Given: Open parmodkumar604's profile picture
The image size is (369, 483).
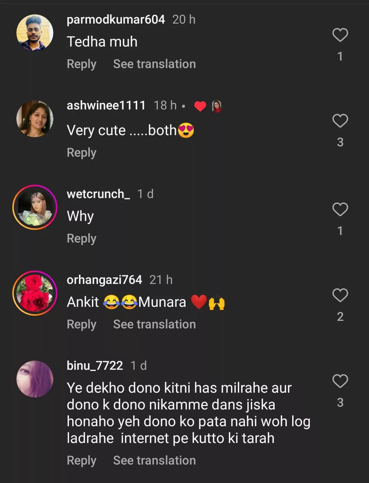Looking at the screenshot, I should click(x=35, y=33).
